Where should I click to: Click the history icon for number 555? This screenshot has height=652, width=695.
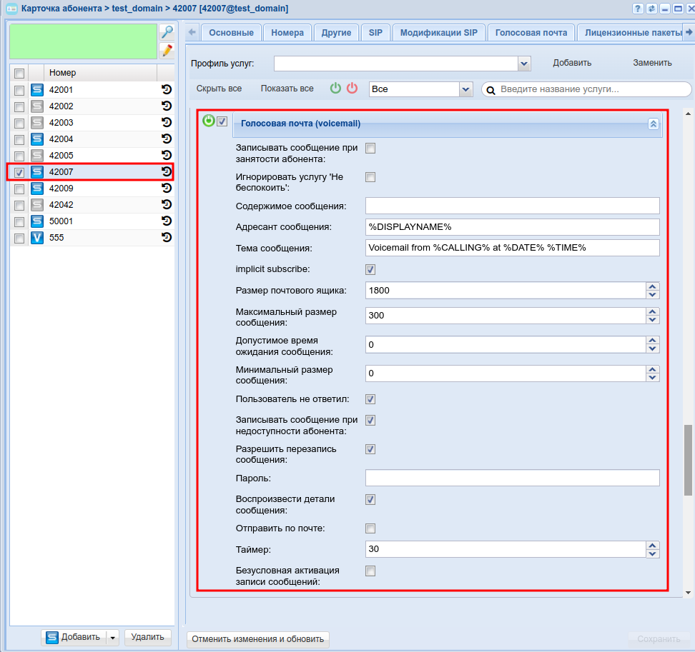(167, 237)
